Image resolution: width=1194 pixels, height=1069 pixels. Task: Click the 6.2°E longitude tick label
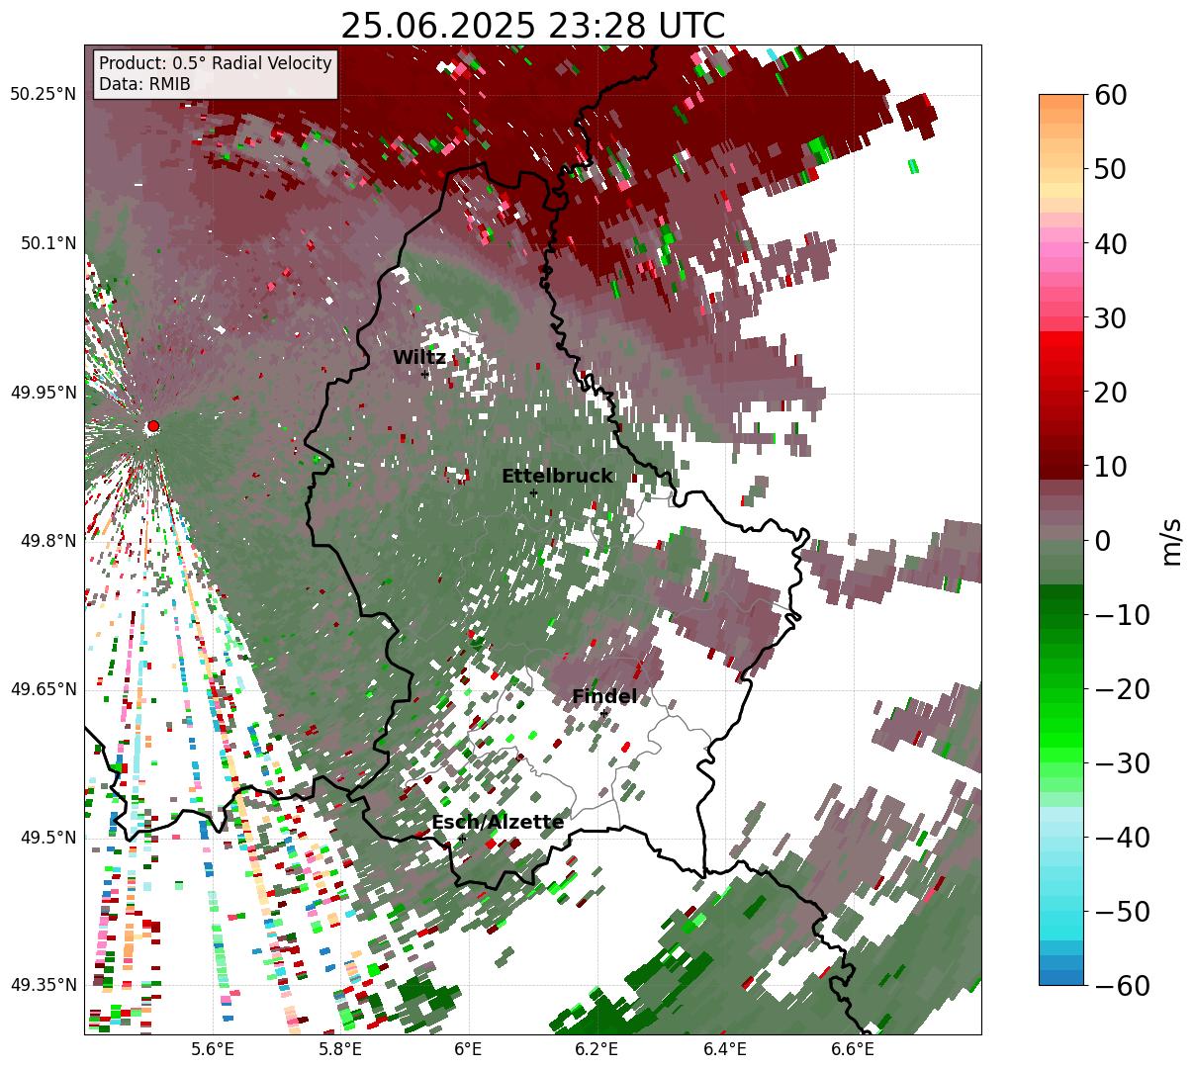[597, 1049]
